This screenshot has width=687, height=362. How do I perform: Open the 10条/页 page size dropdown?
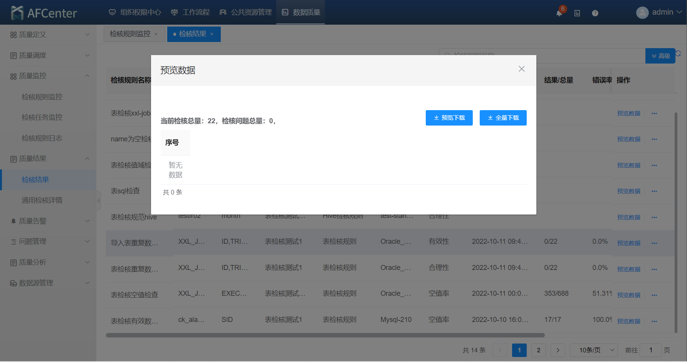pos(593,350)
